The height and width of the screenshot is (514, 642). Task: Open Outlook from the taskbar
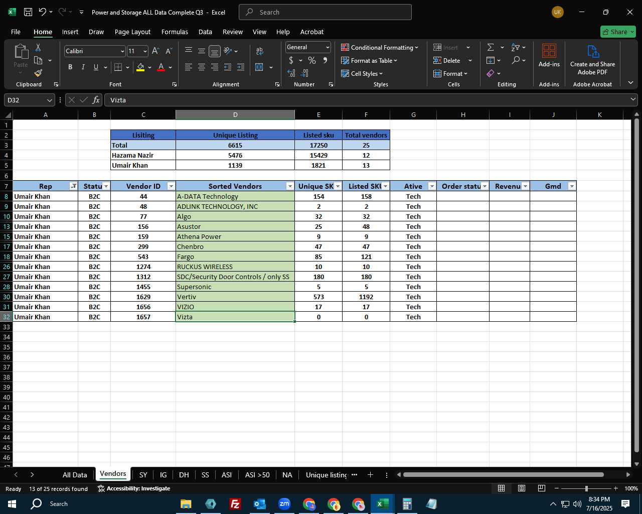click(x=259, y=504)
